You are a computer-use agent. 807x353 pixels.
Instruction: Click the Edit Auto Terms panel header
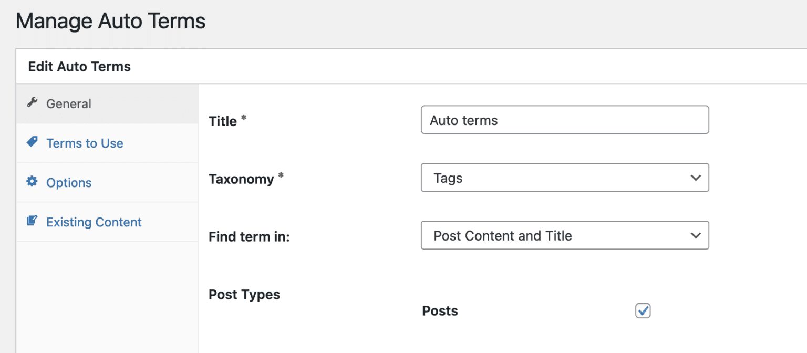coord(79,67)
